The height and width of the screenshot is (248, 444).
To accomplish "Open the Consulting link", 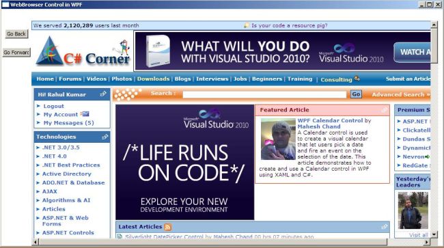I will click(336, 80).
